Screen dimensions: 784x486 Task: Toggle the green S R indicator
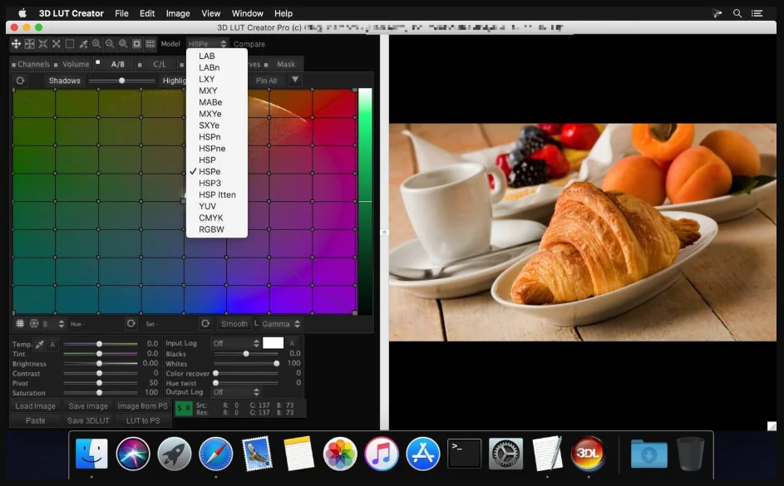(x=184, y=409)
